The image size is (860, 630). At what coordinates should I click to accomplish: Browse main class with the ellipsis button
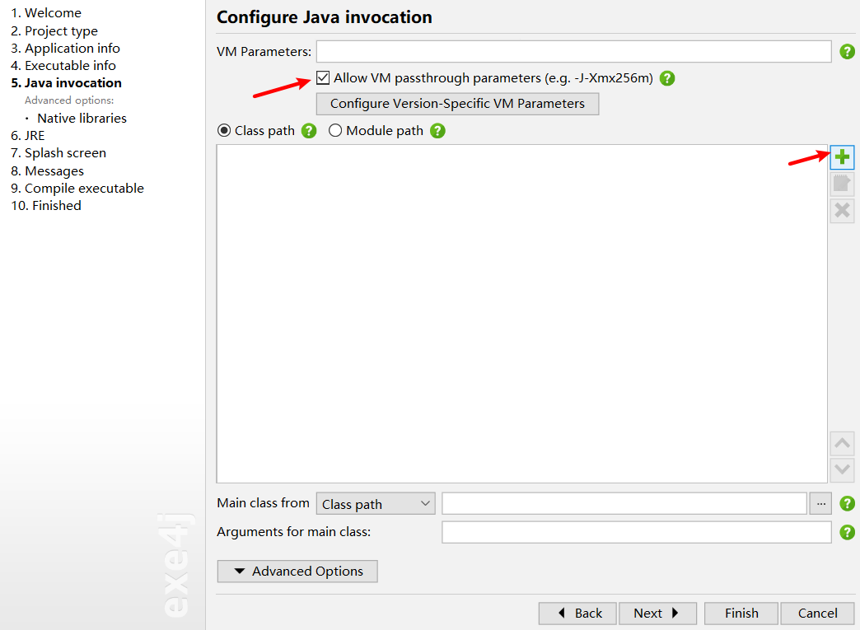820,503
